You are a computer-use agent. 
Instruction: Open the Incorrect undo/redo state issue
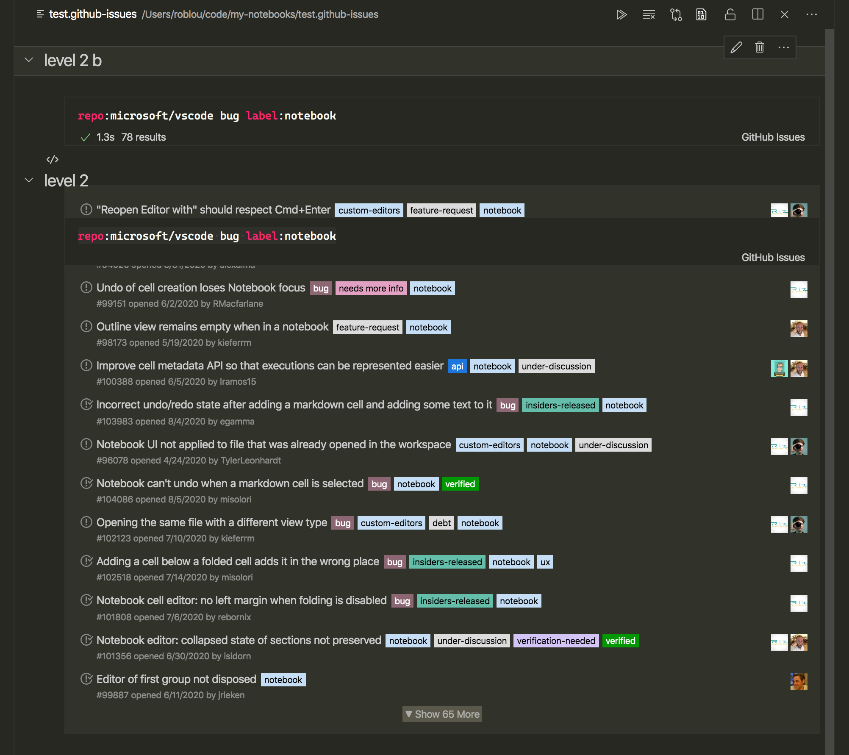coord(294,405)
